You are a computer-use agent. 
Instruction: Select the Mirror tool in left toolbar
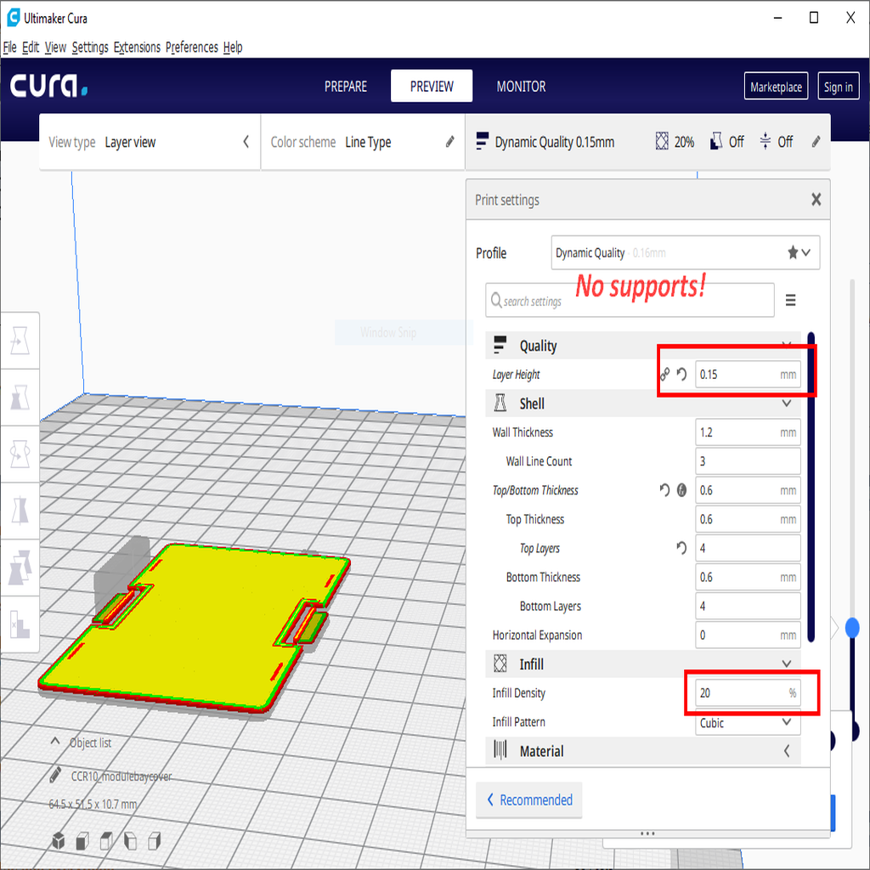coord(19,510)
